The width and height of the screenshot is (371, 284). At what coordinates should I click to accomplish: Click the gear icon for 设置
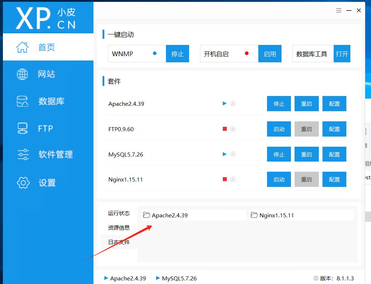23,183
